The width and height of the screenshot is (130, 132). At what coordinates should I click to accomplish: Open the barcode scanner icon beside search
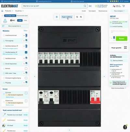[90, 6]
